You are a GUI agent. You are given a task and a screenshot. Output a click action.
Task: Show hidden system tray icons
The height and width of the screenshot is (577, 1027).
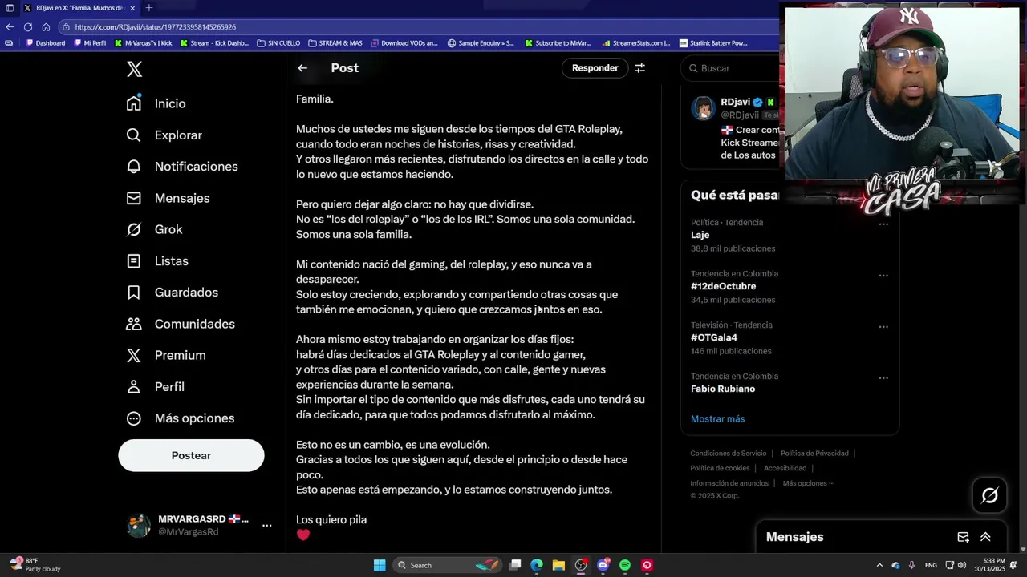879,565
